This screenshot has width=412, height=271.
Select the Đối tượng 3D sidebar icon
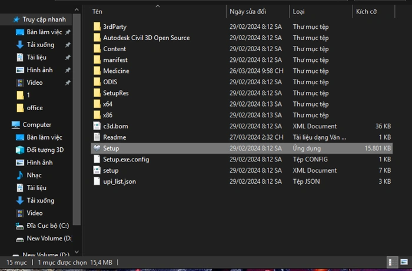(20, 150)
